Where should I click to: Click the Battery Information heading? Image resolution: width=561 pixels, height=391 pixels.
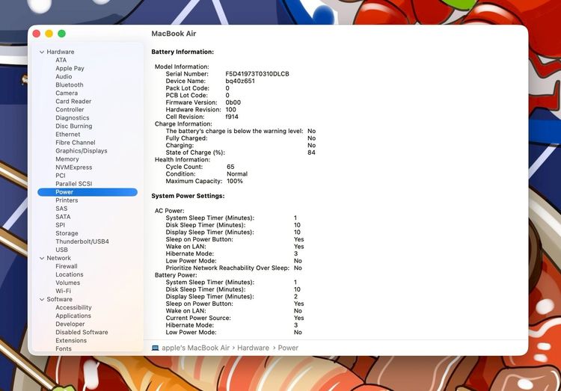click(183, 52)
